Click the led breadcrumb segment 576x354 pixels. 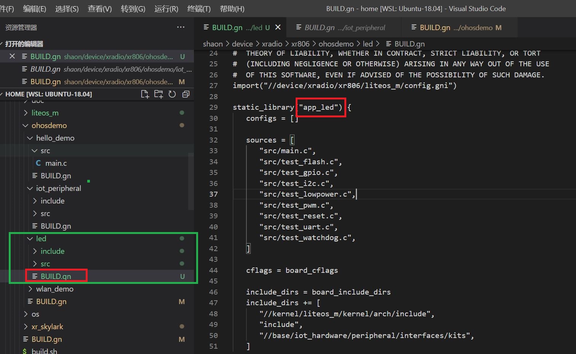[368, 44]
